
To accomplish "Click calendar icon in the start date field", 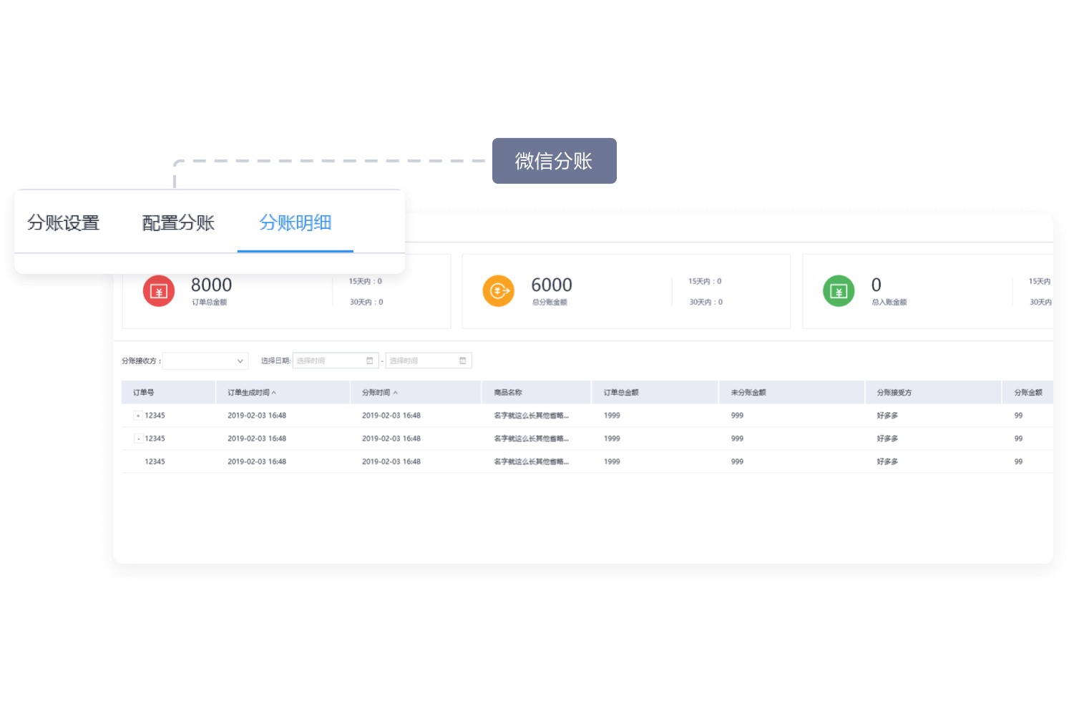I will (370, 361).
